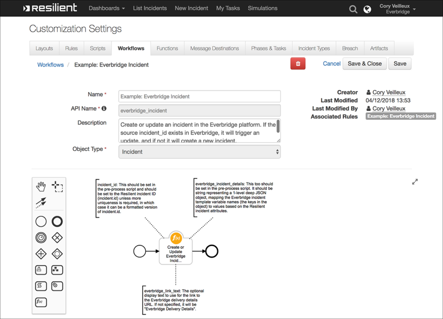Click the Resilient logo
The width and height of the screenshot is (443, 319).
pyautogui.click(x=50, y=8)
